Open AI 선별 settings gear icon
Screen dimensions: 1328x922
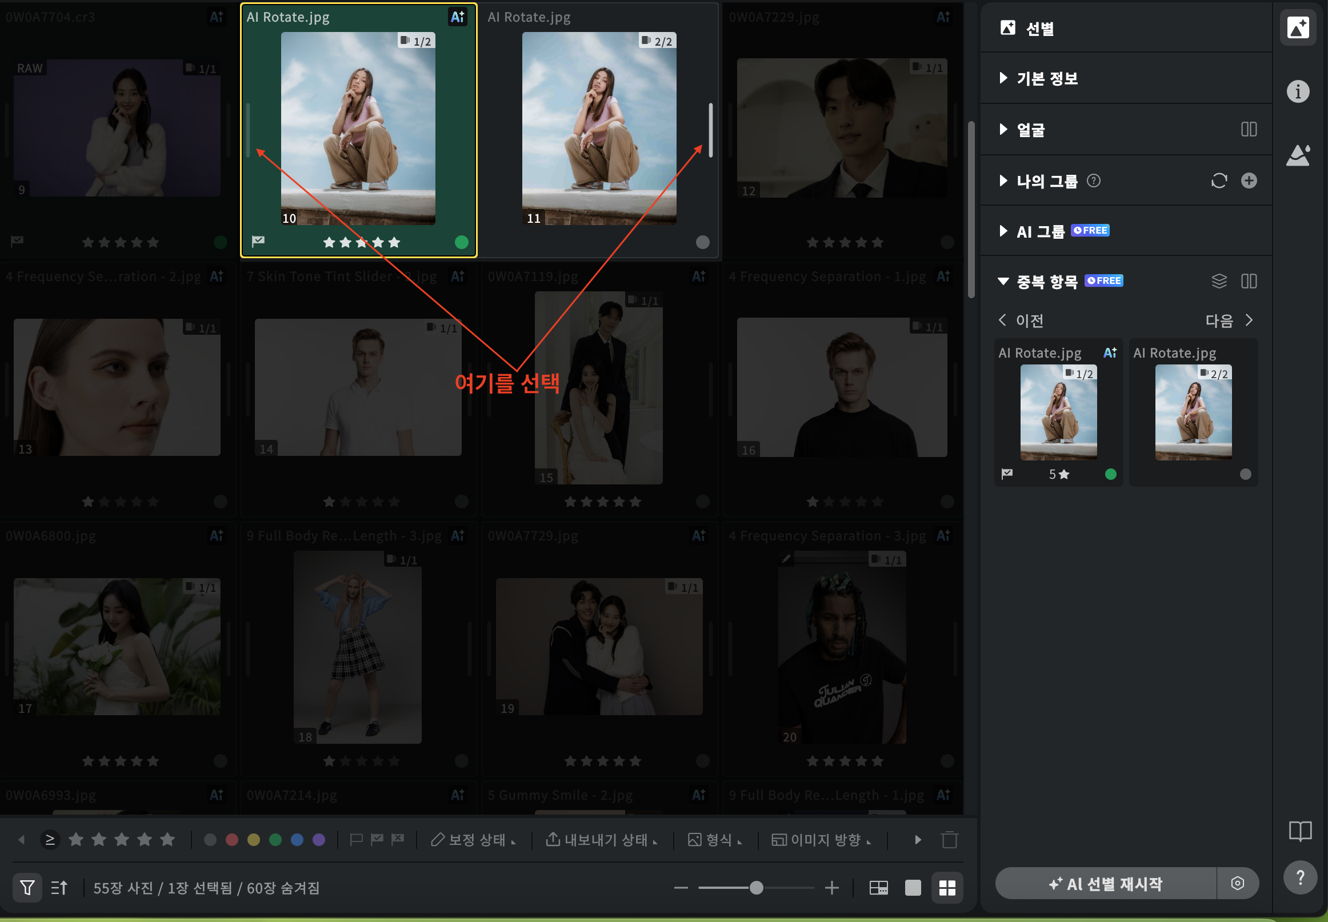click(1237, 883)
